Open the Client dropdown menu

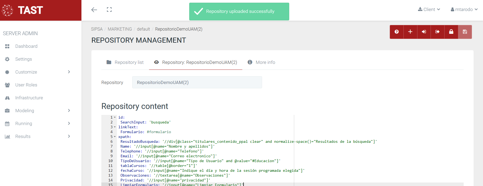pos(429,9)
